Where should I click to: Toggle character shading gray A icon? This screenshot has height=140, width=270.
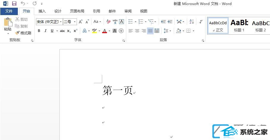115,31
